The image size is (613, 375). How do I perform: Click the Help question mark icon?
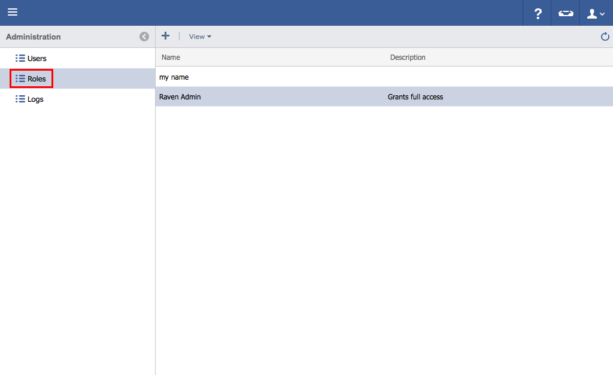538,13
